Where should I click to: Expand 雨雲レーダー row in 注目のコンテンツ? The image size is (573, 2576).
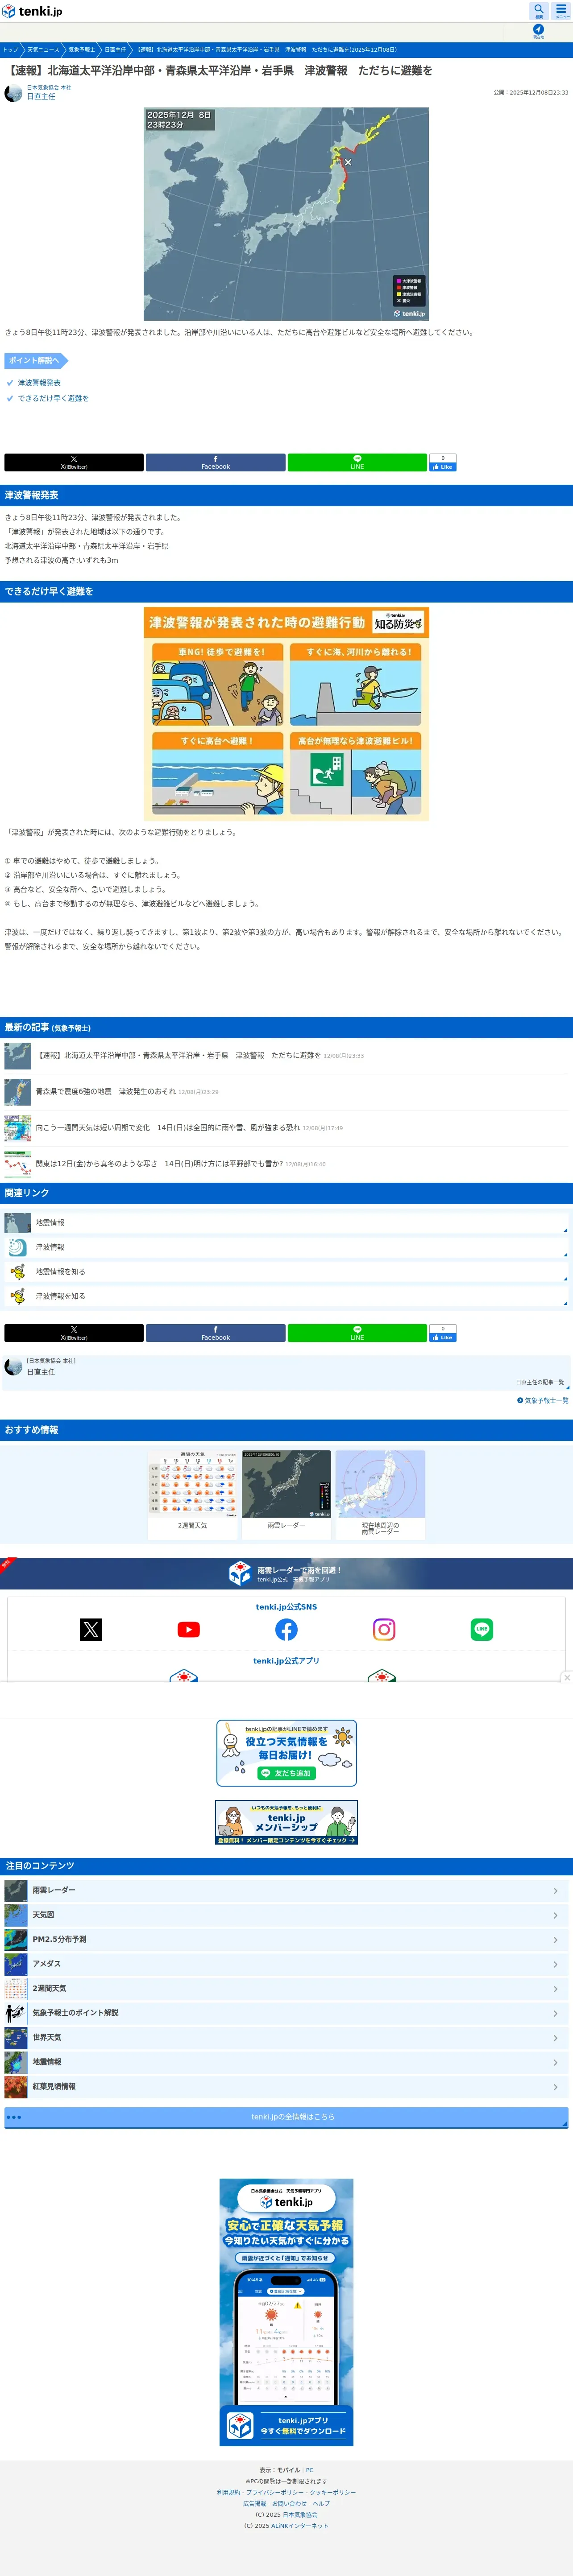(286, 1890)
